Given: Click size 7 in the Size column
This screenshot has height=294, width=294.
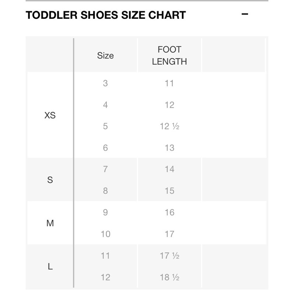Looking at the screenshot, I should [x=105, y=169].
